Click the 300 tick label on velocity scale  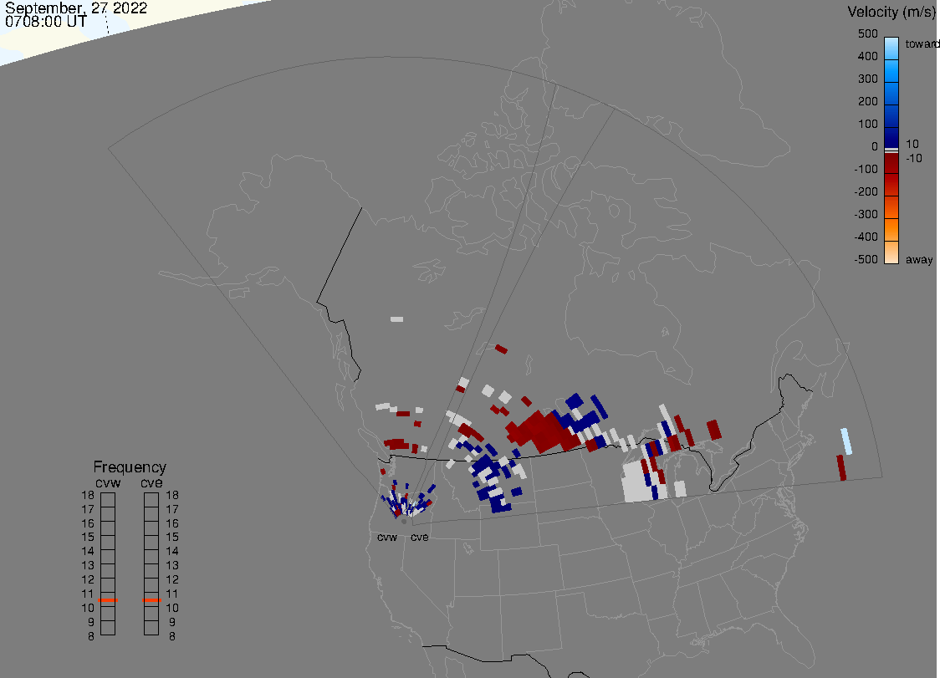pyautogui.click(x=867, y=79)
